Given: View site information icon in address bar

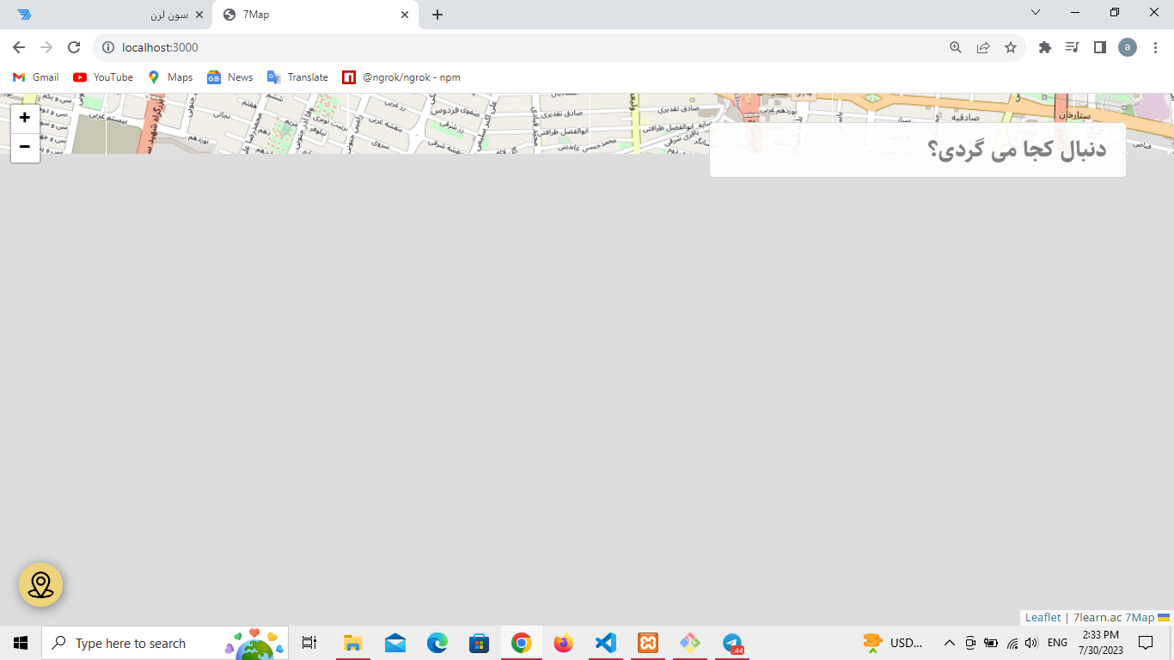Looking at the screenshot, I should click(108, 47).
